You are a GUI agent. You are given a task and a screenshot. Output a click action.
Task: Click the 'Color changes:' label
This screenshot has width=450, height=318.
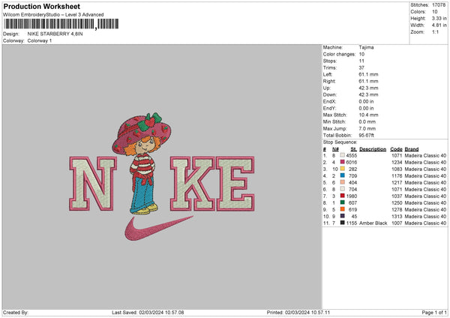[x=339, y=54]
